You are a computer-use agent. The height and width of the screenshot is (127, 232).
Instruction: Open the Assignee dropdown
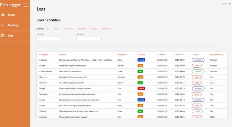click(x=90, y=39)
